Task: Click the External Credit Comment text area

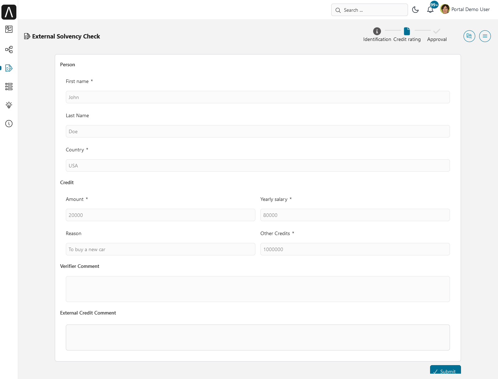Action: [258, 338]
